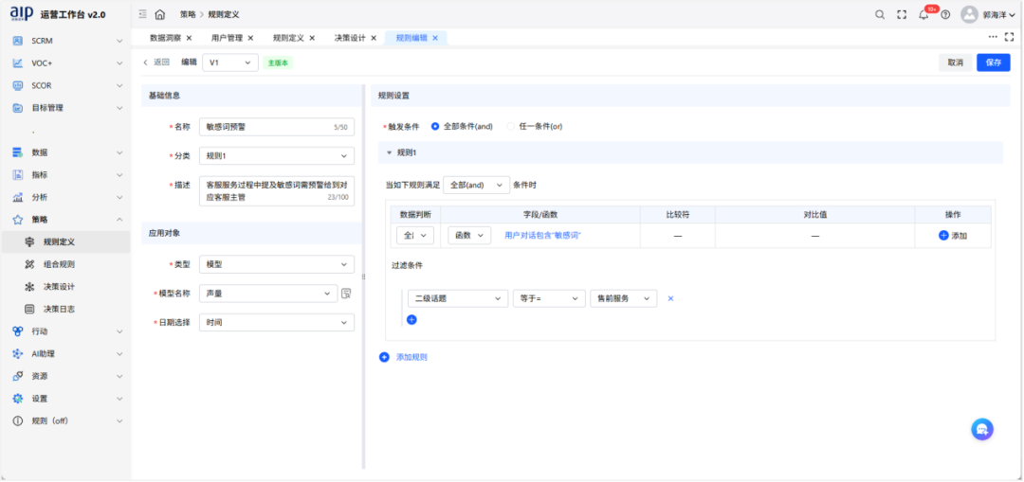The height and width of the screenshot is (482, 1024).
Task: Add a new filter condition with plus icon
Action: (x=411, y=320)
